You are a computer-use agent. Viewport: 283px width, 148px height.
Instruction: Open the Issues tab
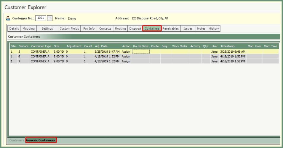(188, 28)
